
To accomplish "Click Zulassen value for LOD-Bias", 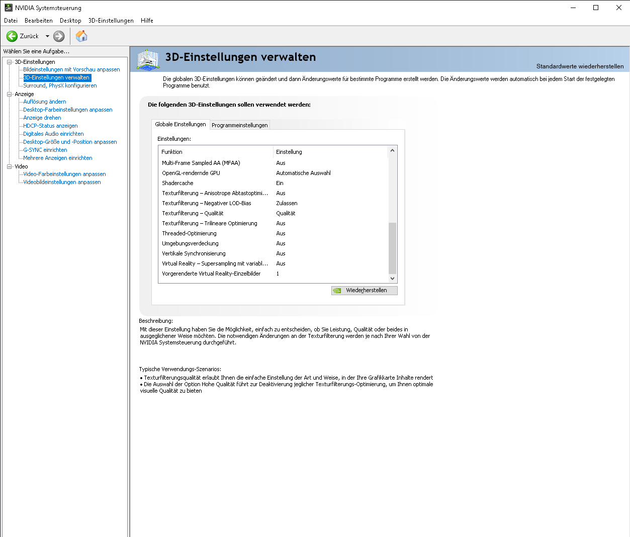I will coord(287,203).
